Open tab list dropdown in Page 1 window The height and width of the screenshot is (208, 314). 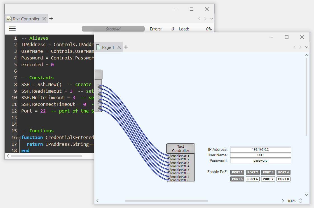(307, 47)
